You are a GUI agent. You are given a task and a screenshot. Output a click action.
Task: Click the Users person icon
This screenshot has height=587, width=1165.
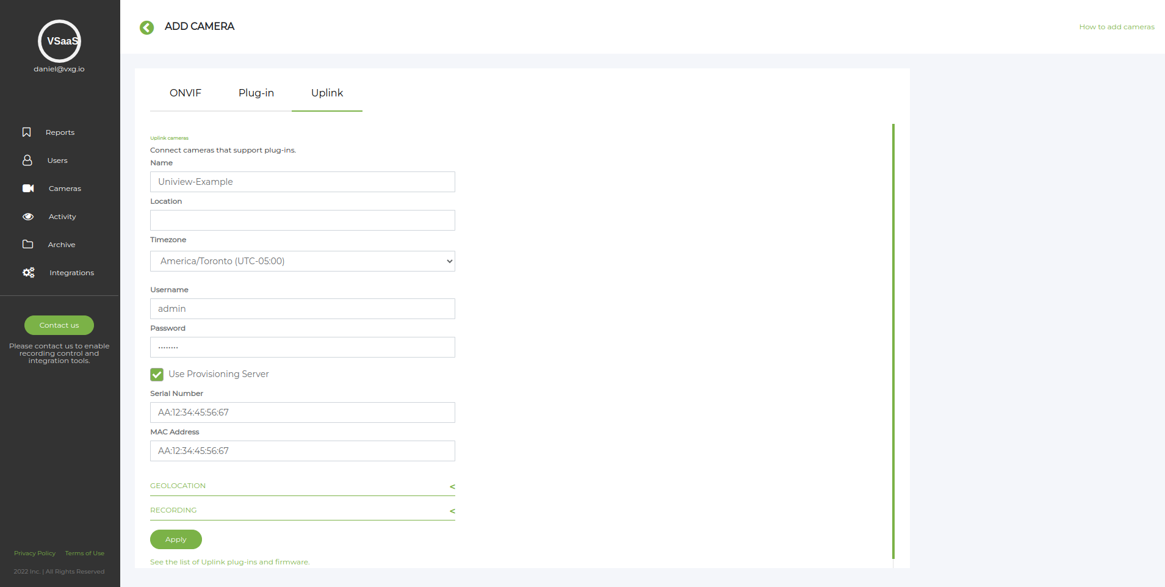click(x=27, y=160)
